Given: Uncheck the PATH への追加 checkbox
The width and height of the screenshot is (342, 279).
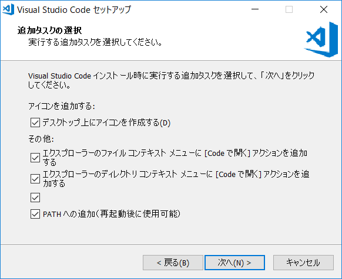Looking at the screenshot, I should 35,214.
